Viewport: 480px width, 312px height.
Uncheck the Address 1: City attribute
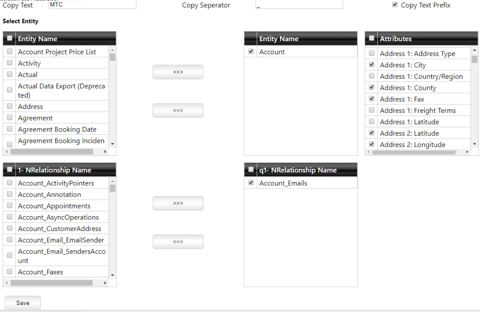click(x=372, y=65)
